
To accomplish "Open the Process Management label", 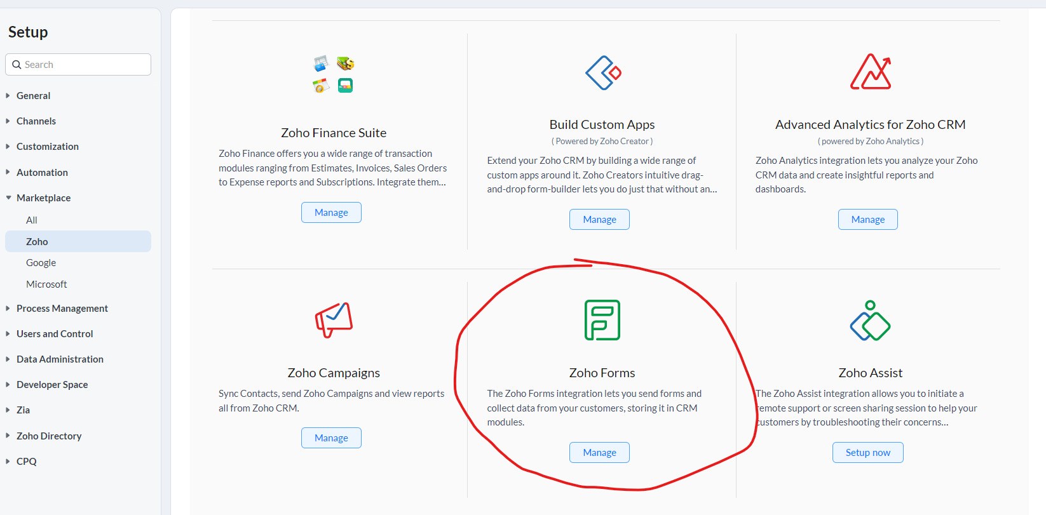I will (x=62, y=309).
